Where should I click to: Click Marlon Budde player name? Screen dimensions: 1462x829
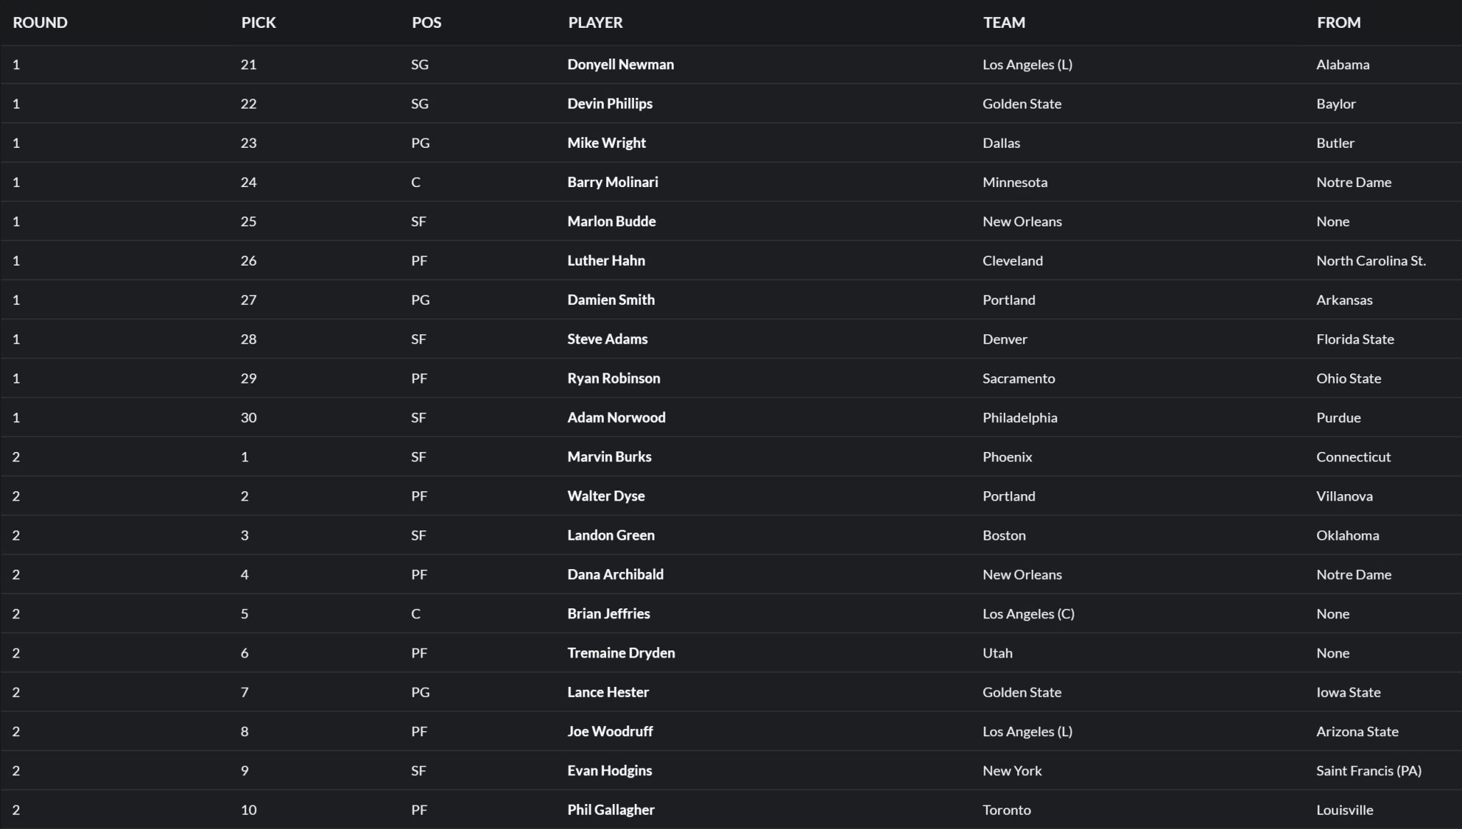(611, 221)
